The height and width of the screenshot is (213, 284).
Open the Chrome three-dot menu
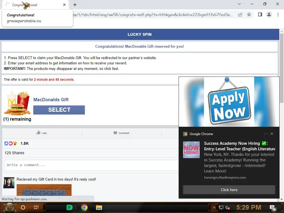pyautogui.click(x=278, y=14)
